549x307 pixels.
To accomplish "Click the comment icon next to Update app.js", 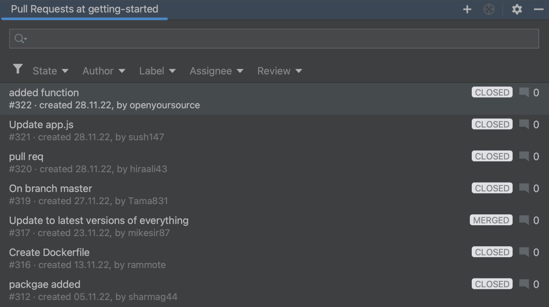I will pos(524,124).
